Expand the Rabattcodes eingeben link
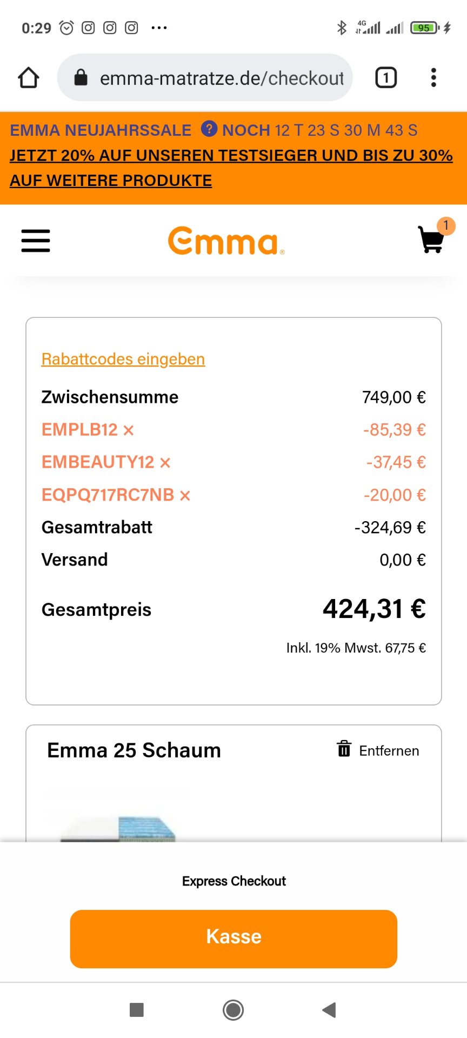This screenshot has width=467, height=1038. pyautogui.click(x=123, y=359)
